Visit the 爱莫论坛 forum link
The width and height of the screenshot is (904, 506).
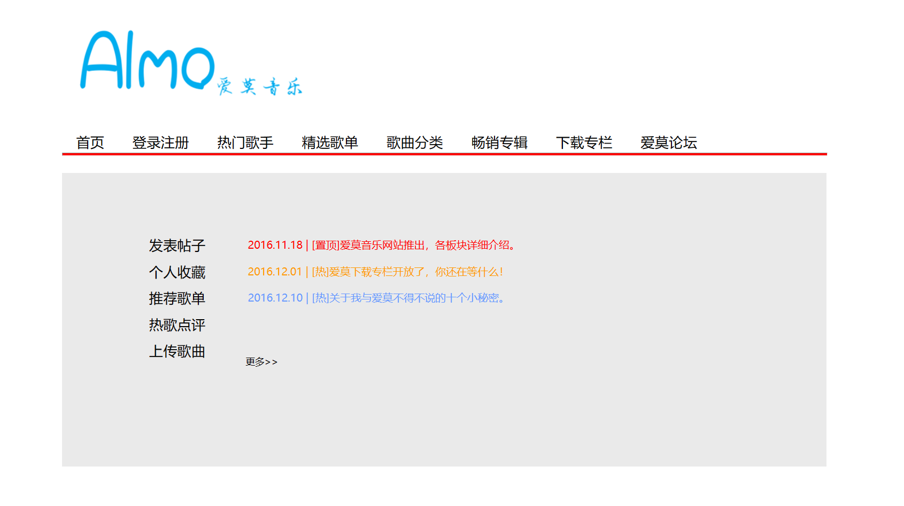coord(669,143)
